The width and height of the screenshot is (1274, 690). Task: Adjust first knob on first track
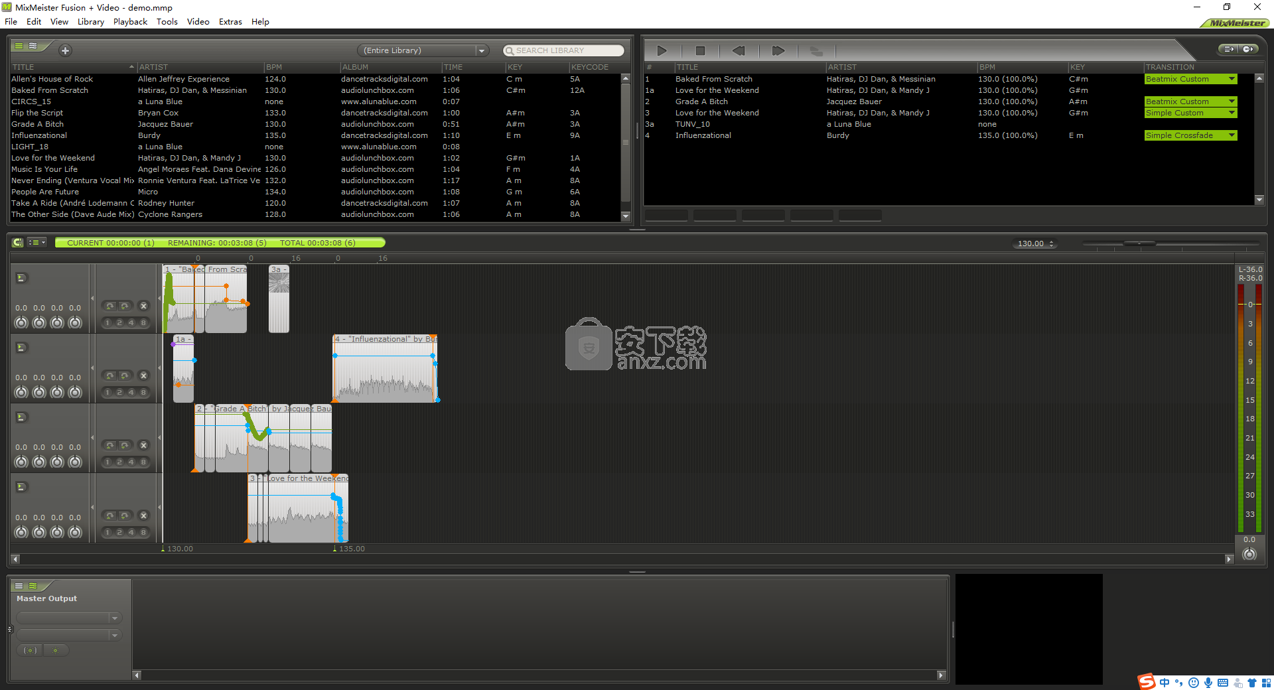21,323
